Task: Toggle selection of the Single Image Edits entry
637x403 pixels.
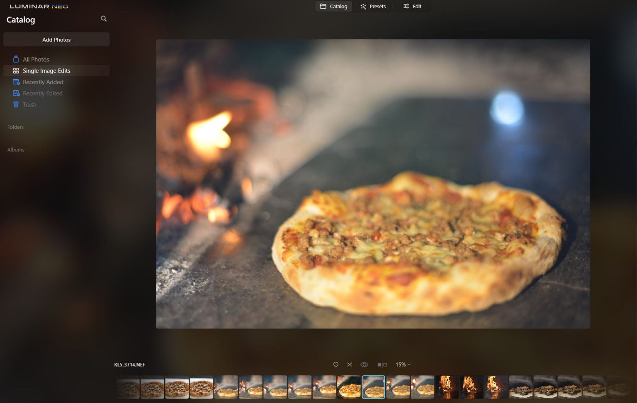Action: point(46,70)
